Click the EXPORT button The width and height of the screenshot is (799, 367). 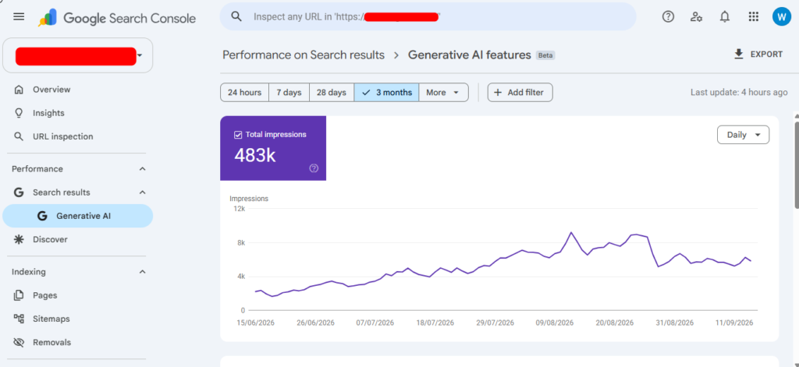(x=758, y=55)
